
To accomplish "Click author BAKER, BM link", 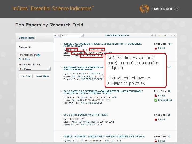I will click(73, 97).
